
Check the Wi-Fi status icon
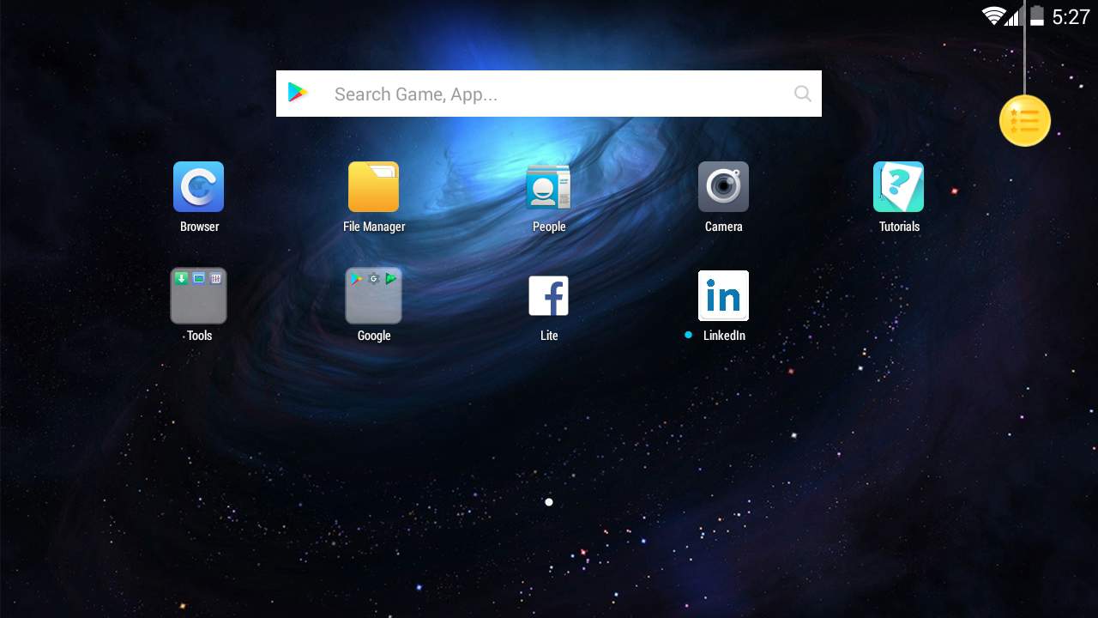click(994, 15)
